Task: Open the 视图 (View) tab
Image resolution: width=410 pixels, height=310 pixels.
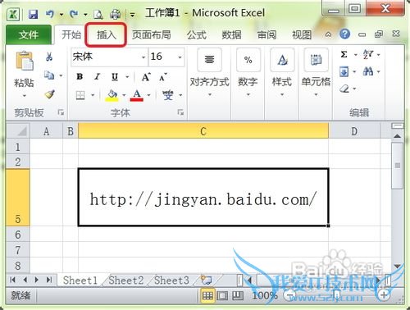Action: coord(302,34)
